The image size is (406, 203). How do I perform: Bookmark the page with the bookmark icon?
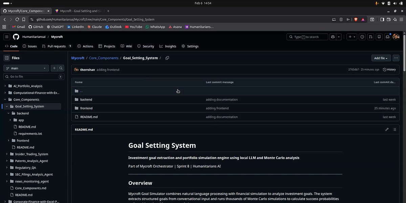pyautogui.click(x=24, y=20)
